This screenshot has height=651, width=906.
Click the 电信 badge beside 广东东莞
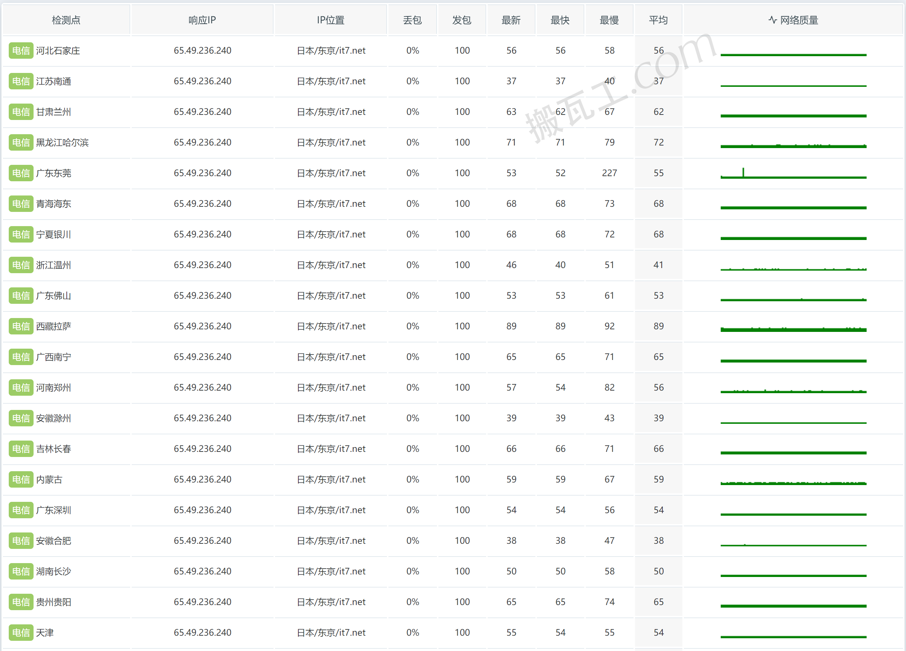click(x=21, y=173)
